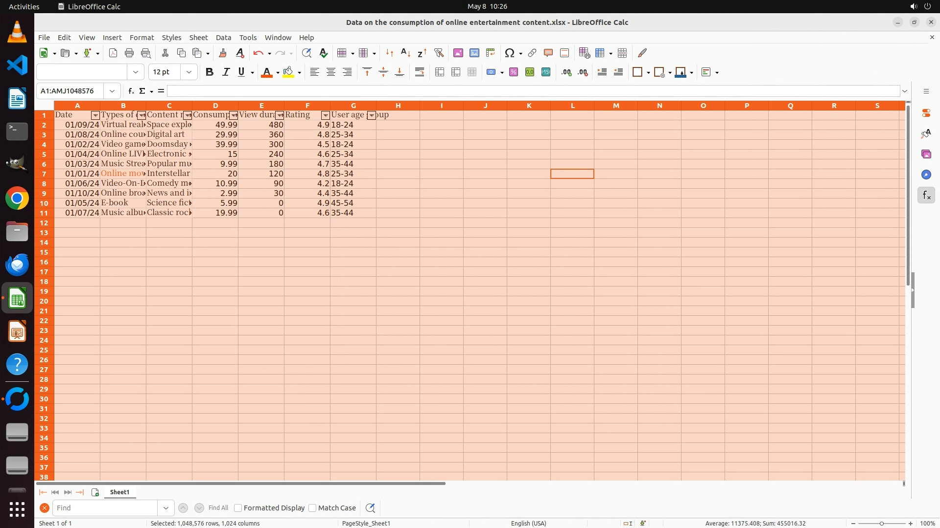Screen dimensions: 940x528
Task: Open the Data menu
Action: pyautogui.click(x=223, y=38)
